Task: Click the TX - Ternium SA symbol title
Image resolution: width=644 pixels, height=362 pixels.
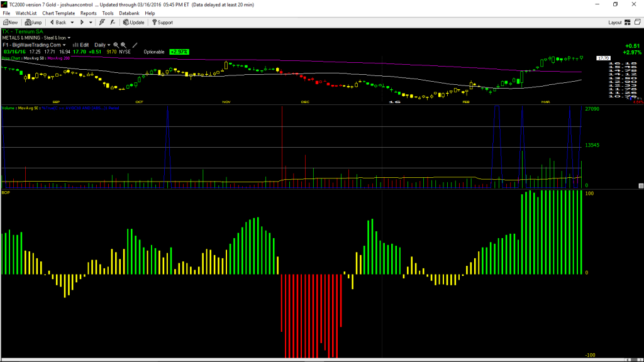Action: (23, 31)
